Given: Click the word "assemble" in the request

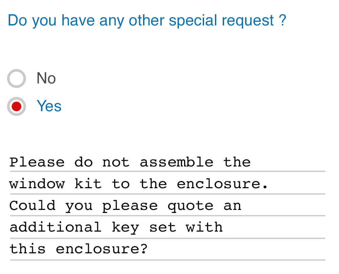Looking at the screenshot, I should pyautogui.click(x=176, y=162).
